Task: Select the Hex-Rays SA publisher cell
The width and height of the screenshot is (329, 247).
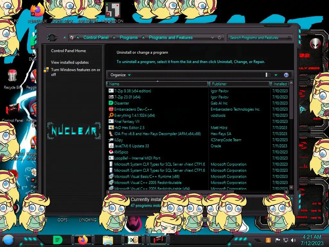Action: 221,133
